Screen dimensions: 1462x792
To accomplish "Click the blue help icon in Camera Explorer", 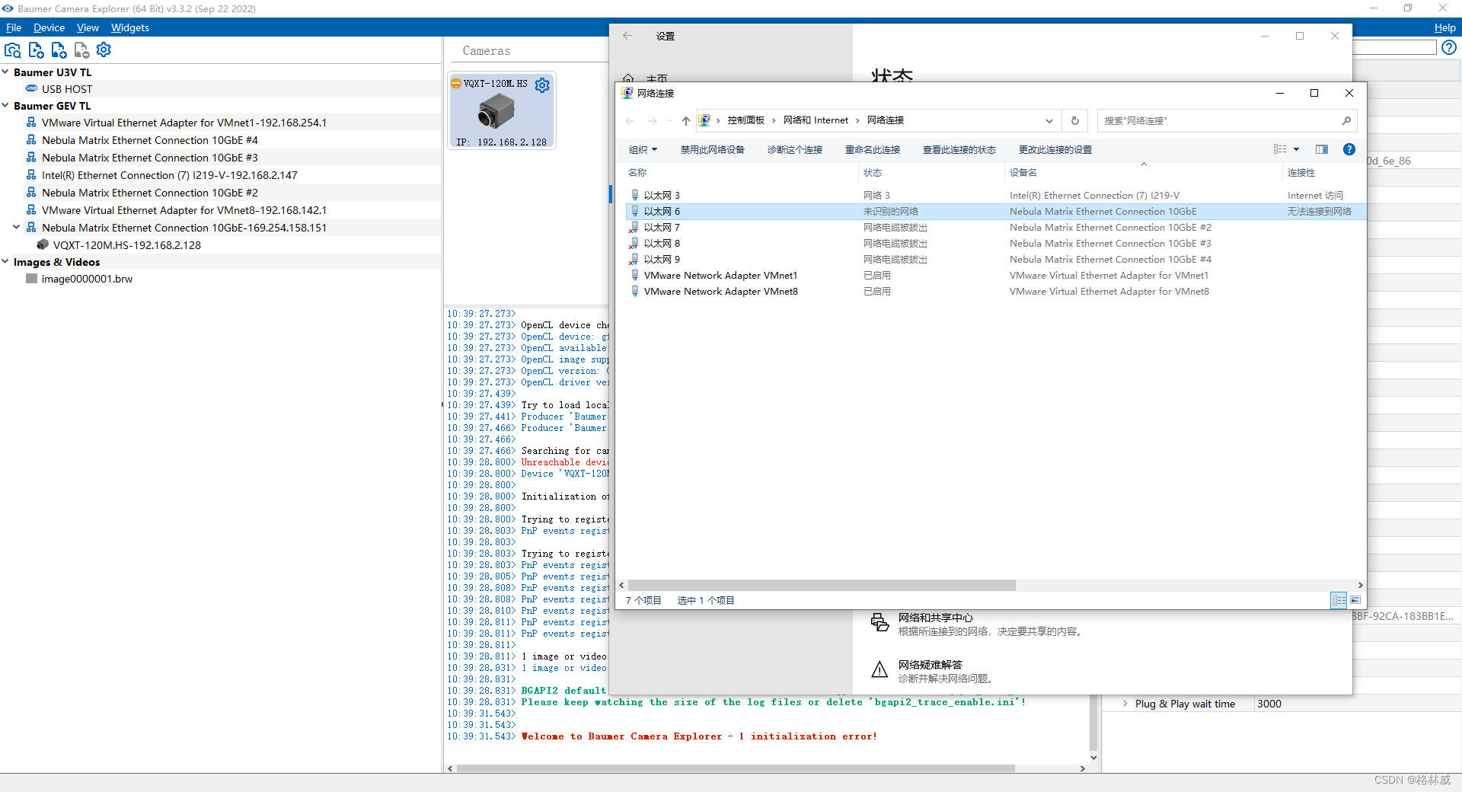I will click(1449, 47).
